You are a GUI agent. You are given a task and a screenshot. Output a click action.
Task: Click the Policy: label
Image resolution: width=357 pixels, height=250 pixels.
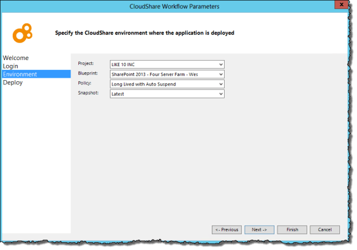[x=84, y=83]
